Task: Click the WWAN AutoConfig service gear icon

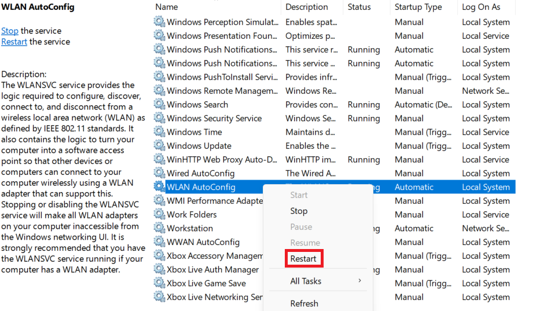Action: pyautogui.click(x=159, y=242)
